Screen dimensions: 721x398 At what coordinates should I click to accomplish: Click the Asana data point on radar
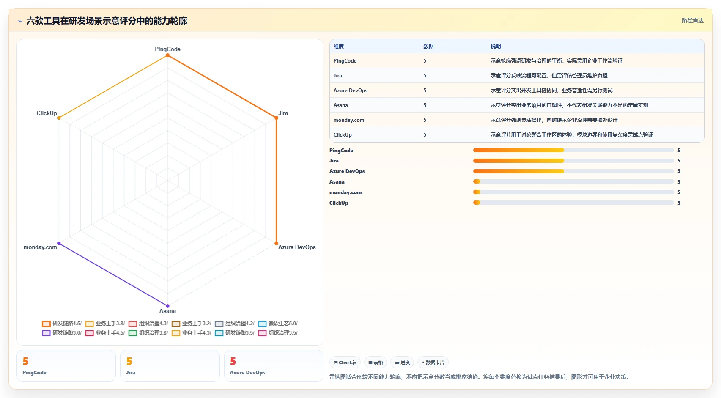point(167,306)
